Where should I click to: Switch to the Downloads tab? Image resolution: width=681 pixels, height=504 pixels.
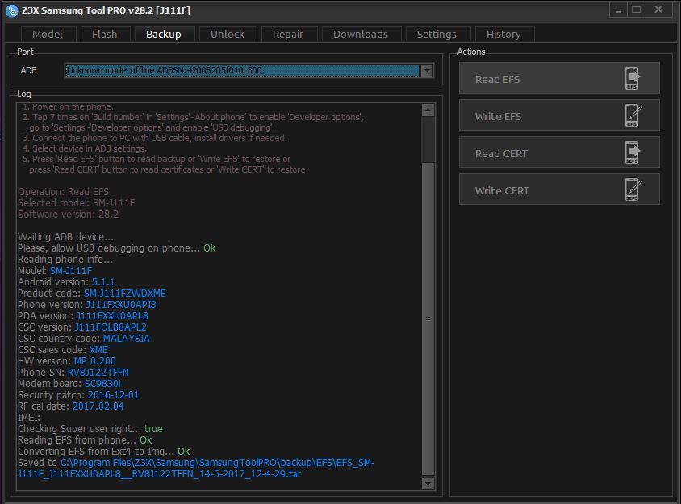pos(361,35)
